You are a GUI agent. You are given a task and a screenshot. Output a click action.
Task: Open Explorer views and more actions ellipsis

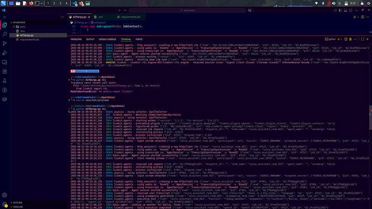62,17
